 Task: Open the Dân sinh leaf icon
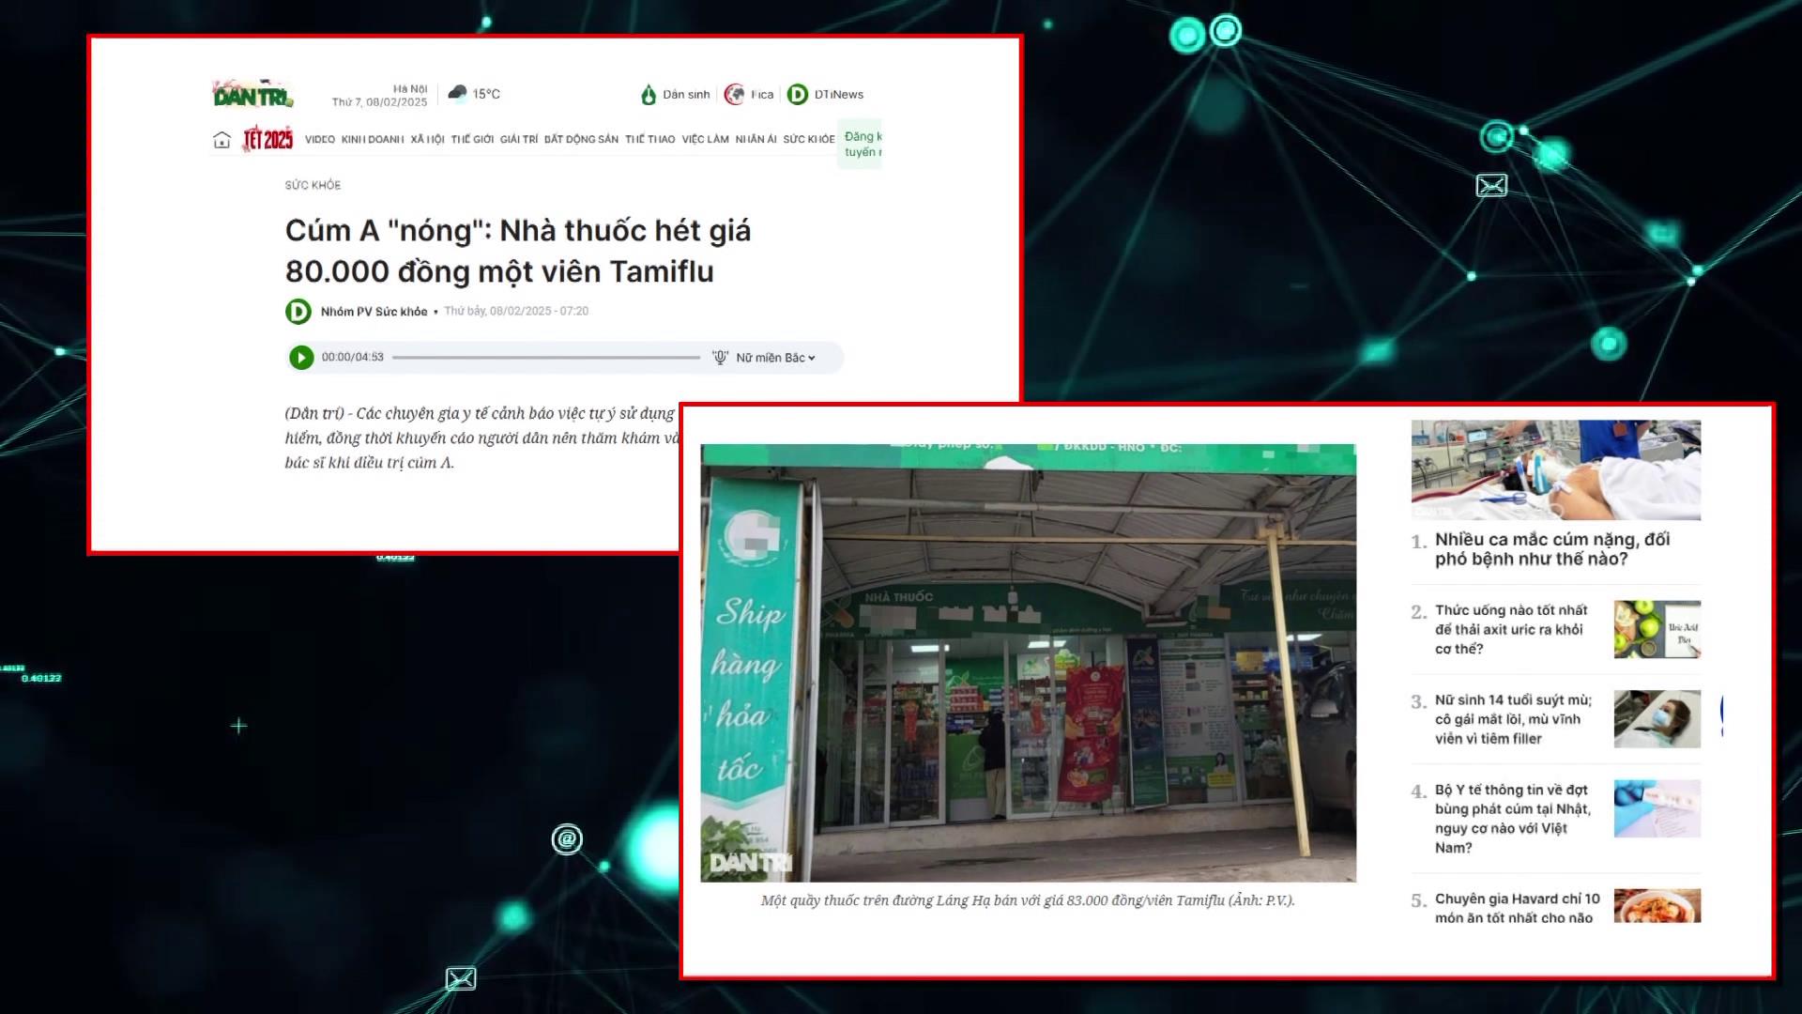pos(648,95)
